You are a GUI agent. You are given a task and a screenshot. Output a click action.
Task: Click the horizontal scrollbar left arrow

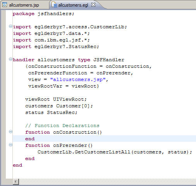16,182
